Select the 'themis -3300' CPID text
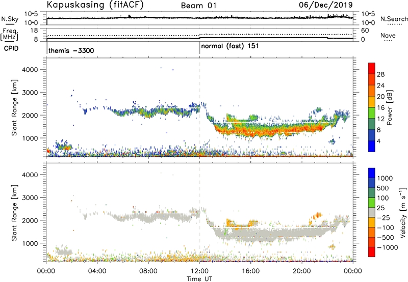The width and height of the screenshot is (408, 282). click(x=71, y=50)
